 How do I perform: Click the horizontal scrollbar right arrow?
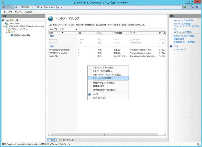tap(164, 134)
